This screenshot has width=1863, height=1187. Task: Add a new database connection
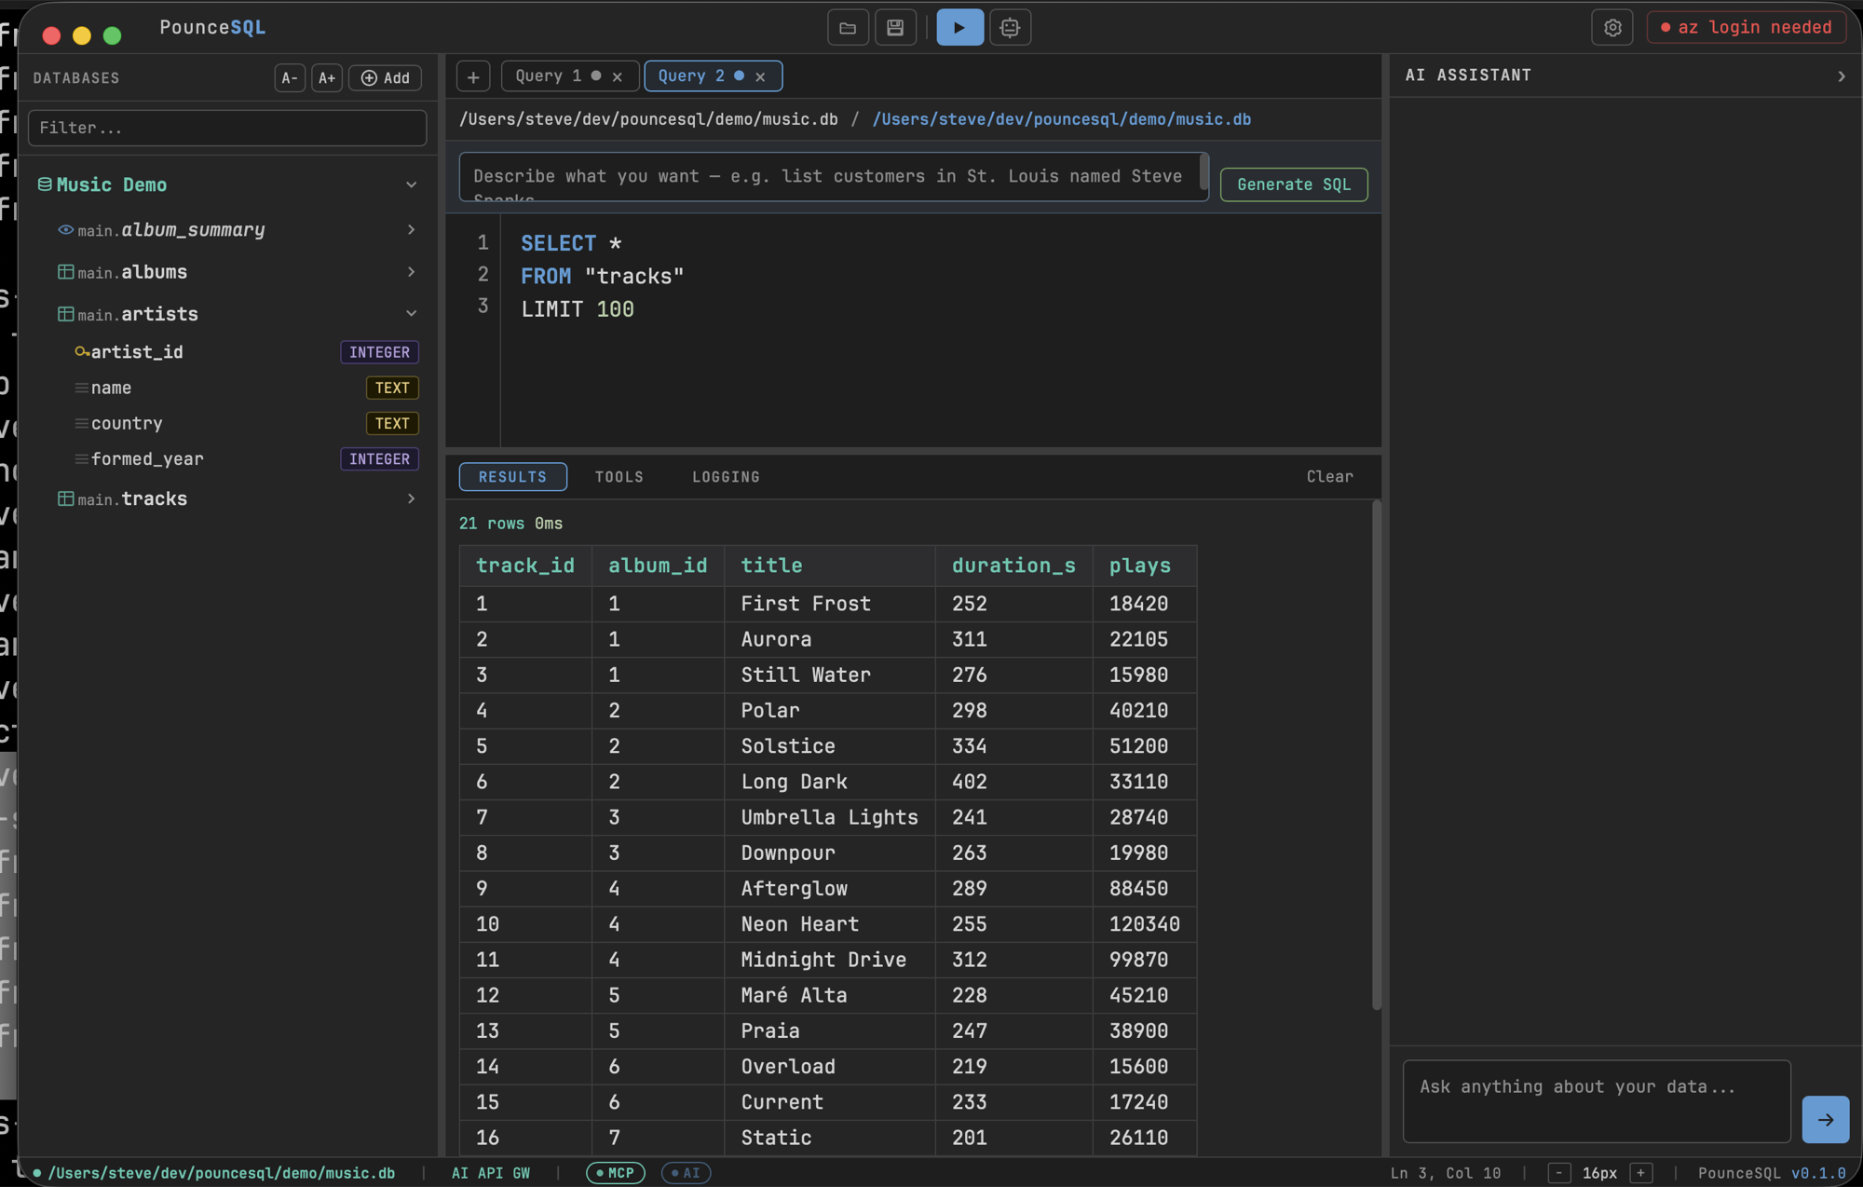pos(386,78)
